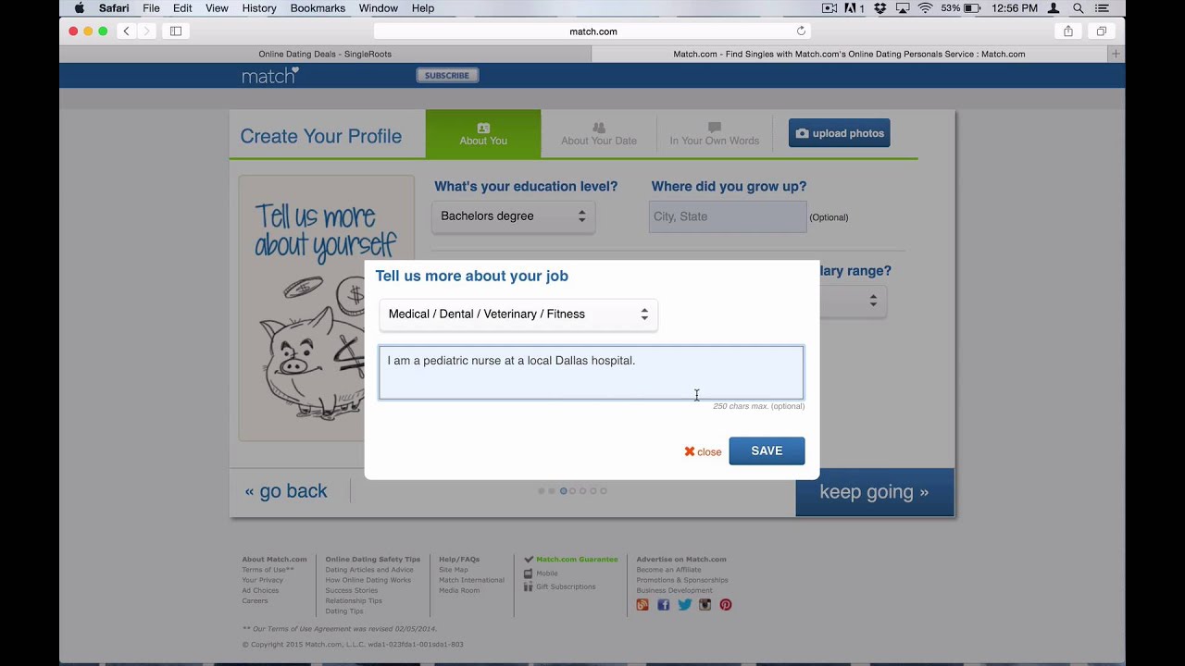Screen dimensions: 1185x666
Task: Open the Window menu
Action: pyautogui.click(x=378, y=8)
